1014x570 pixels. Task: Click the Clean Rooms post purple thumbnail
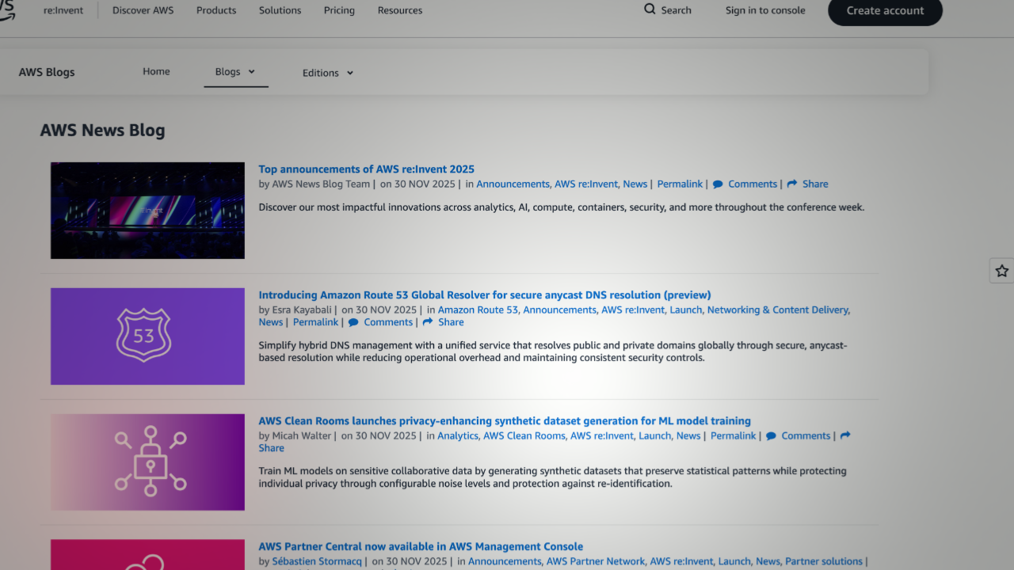coord(147,462)
